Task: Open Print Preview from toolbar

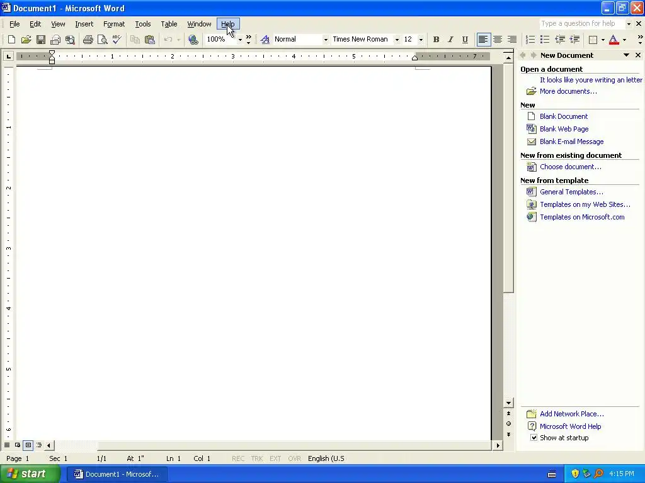Action: 103,40
